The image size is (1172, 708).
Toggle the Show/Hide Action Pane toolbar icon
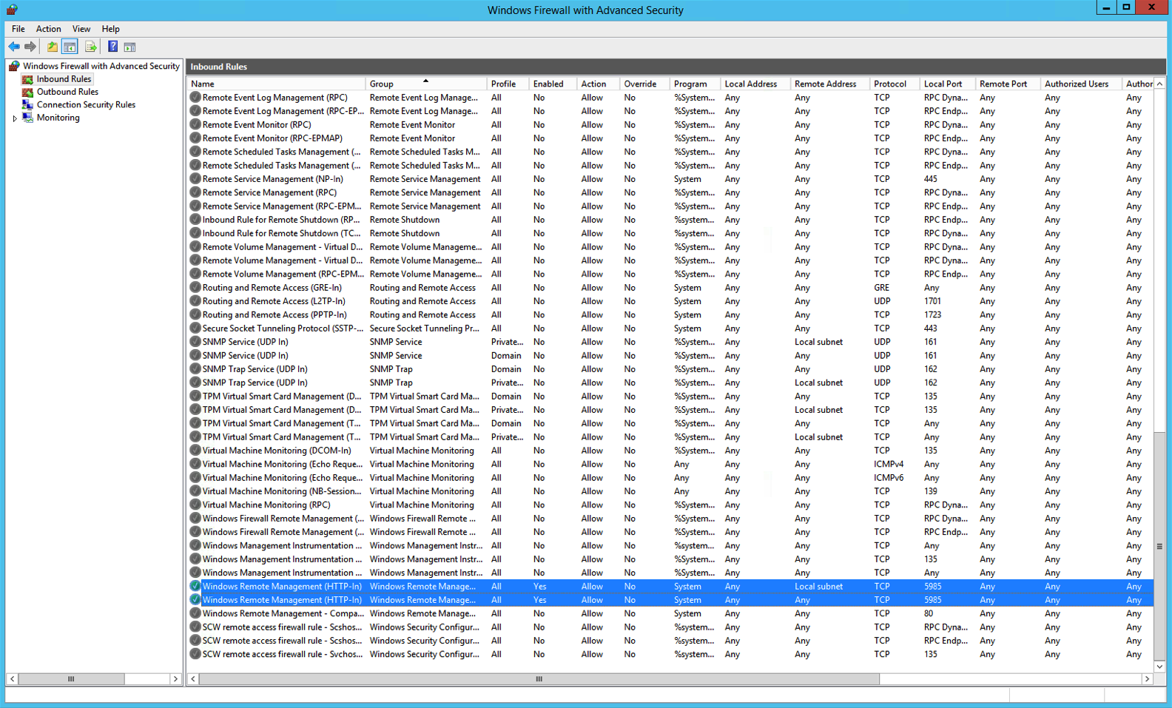(129, 47)
